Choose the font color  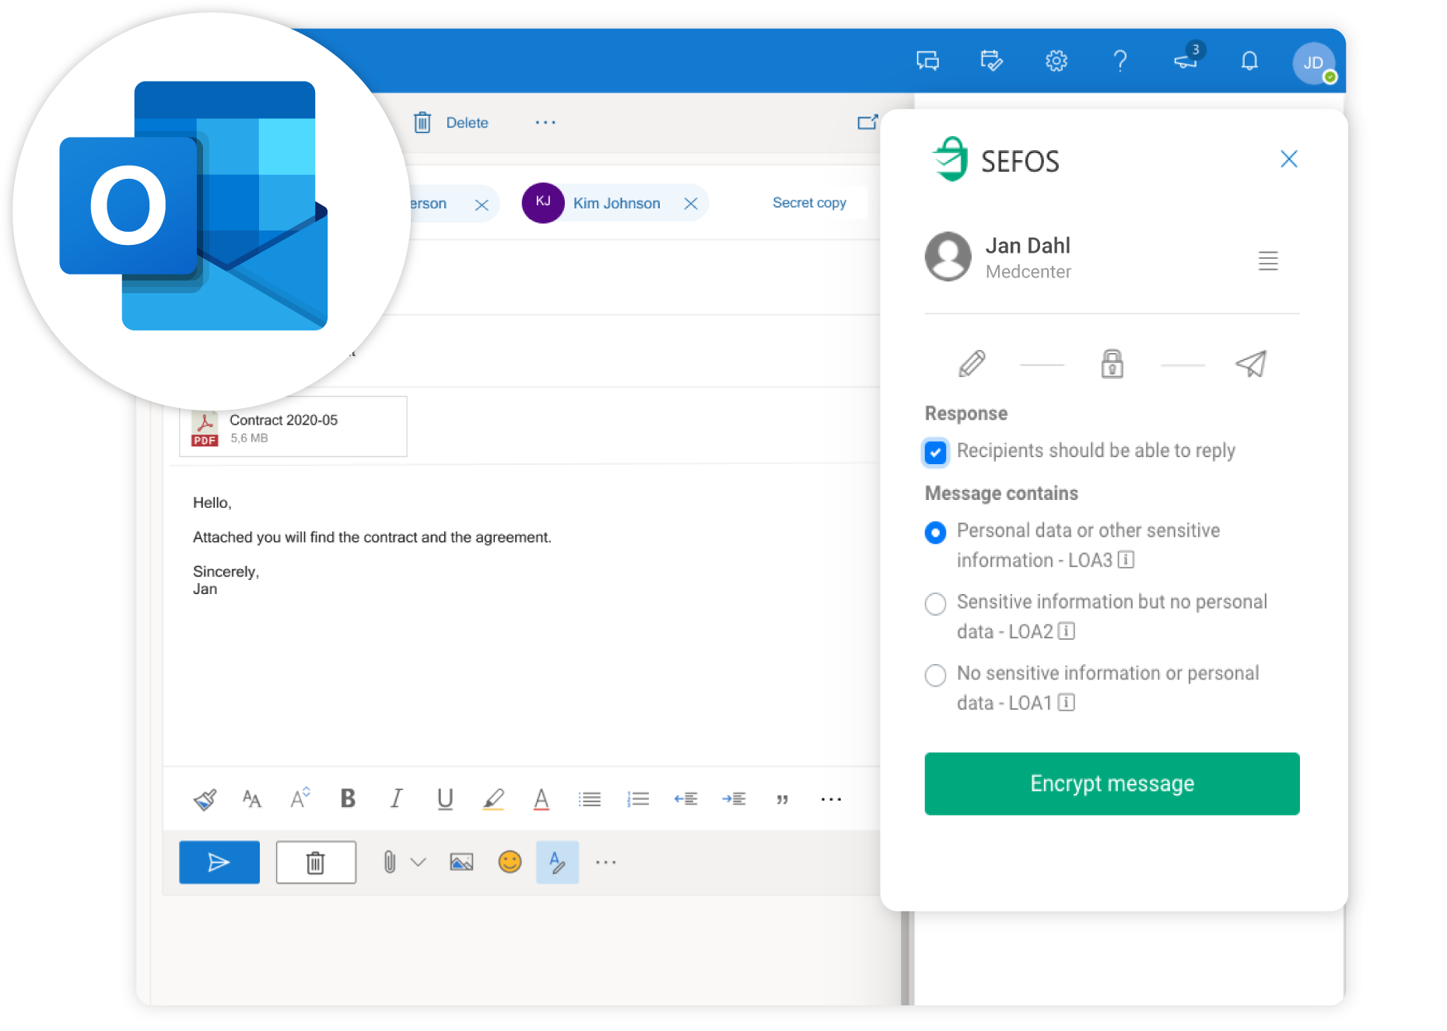tap(541, 799)
